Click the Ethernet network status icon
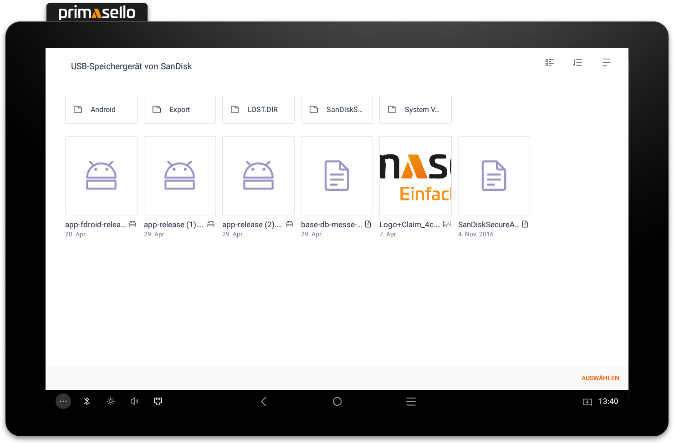 click(x=158, y=401)
